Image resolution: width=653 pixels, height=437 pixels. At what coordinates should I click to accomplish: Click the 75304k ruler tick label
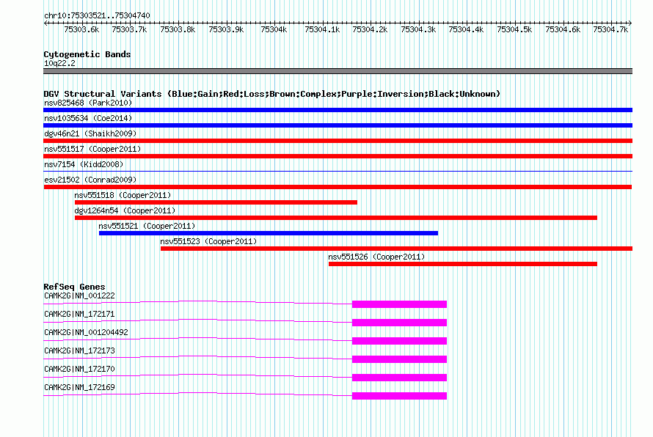click(274, 30)
